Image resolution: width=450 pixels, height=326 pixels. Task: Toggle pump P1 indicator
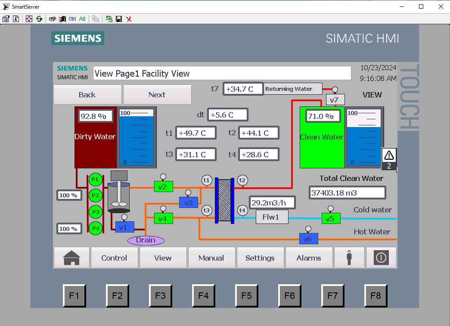(95, 179)
